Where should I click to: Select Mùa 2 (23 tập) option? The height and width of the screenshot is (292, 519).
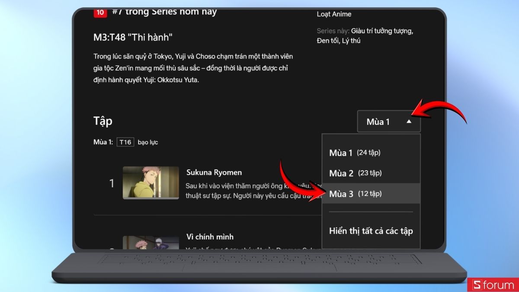[x=371, y=173]
